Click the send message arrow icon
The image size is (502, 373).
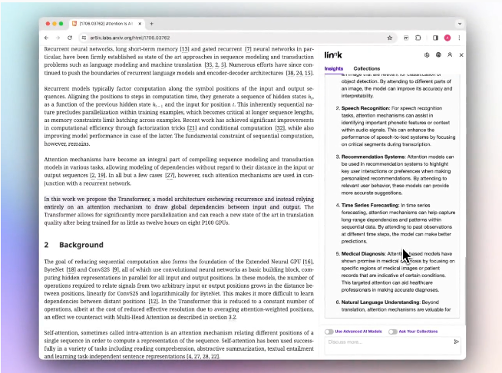point(457,342)
